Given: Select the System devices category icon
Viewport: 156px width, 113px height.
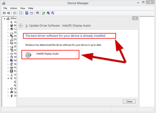Looking at the screenshot, I should coord(12,92).
